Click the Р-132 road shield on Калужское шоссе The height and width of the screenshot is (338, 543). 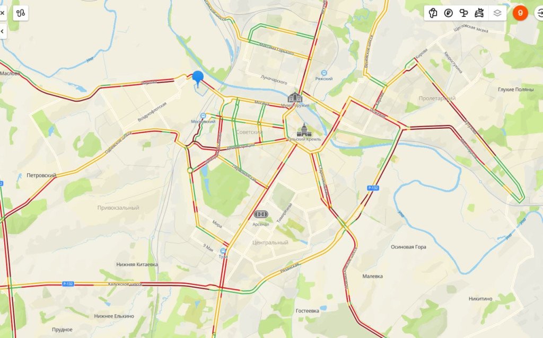68,283
